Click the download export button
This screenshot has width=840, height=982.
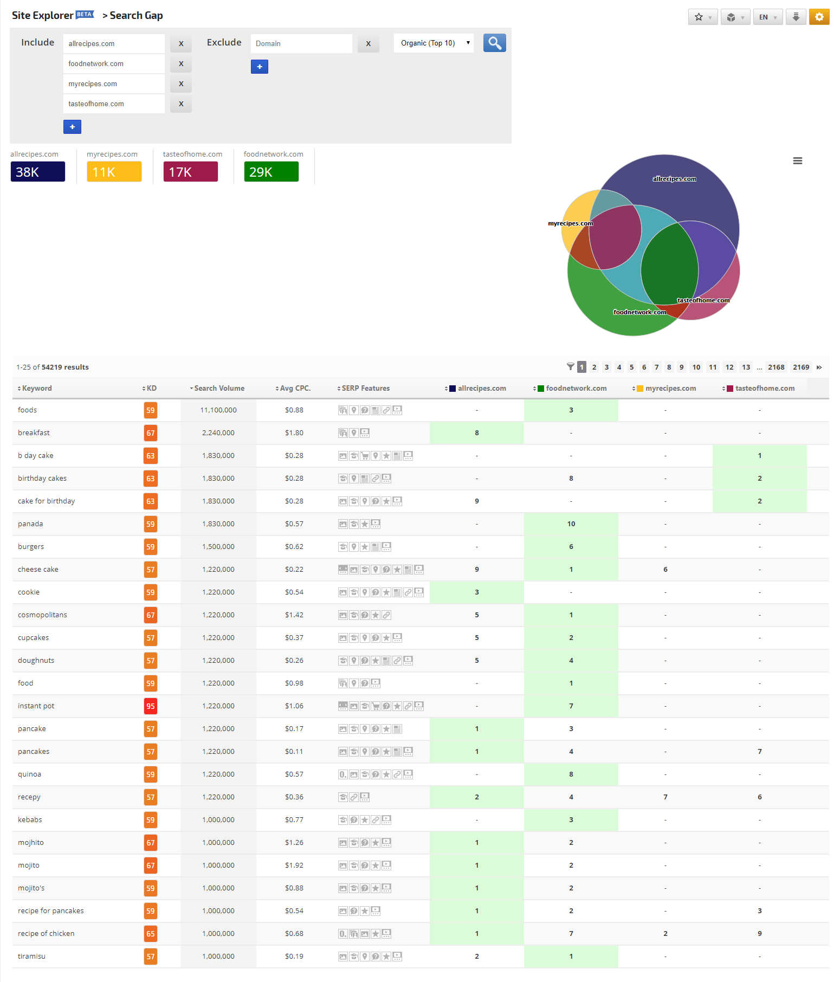click(x=796, y=17)
